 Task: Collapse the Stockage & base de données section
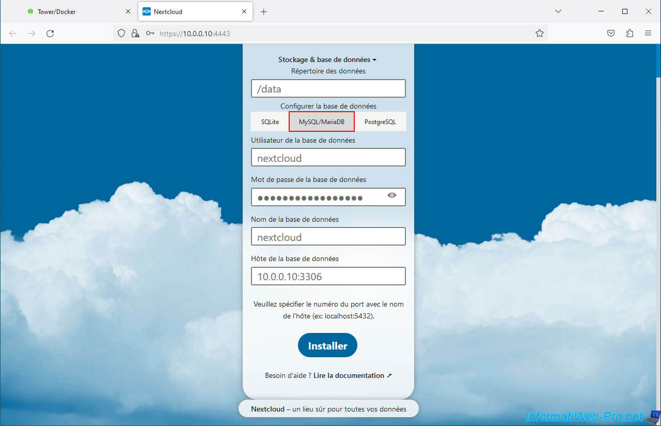coord(327,60)
